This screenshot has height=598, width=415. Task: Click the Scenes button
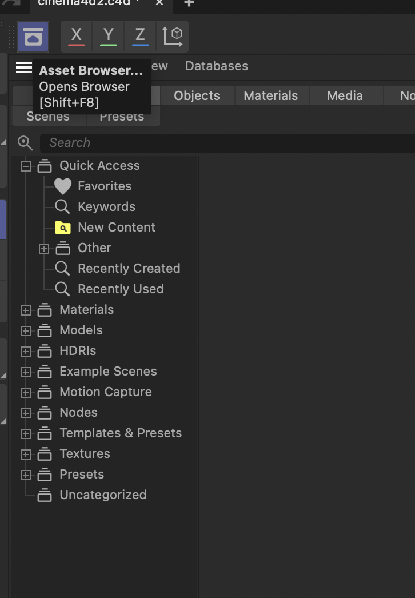tap(48, 116)
